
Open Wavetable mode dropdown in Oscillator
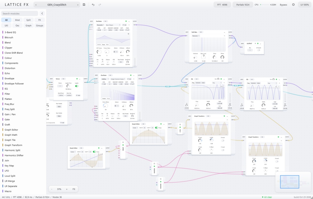(100, 25)
